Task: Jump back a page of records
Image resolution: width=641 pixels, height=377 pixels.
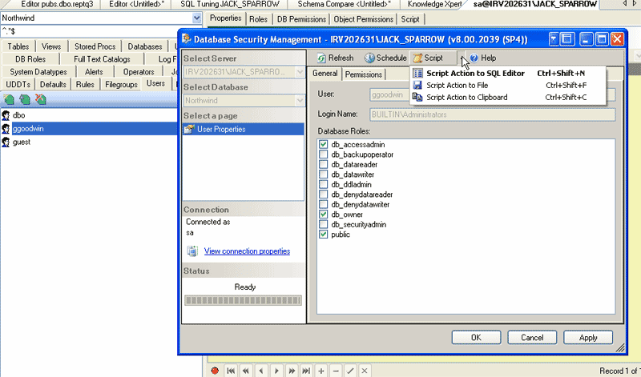Action: point(246,371)
